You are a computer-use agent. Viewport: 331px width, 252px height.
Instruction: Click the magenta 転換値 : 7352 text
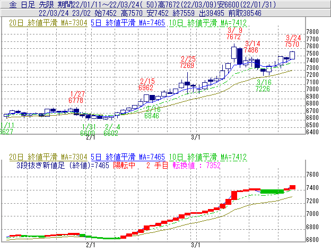point(197,165)
